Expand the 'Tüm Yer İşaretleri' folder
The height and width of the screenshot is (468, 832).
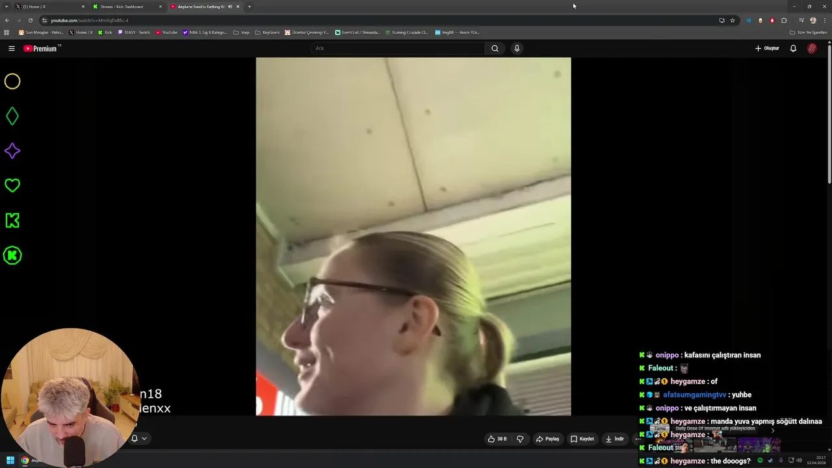point(808,32)
